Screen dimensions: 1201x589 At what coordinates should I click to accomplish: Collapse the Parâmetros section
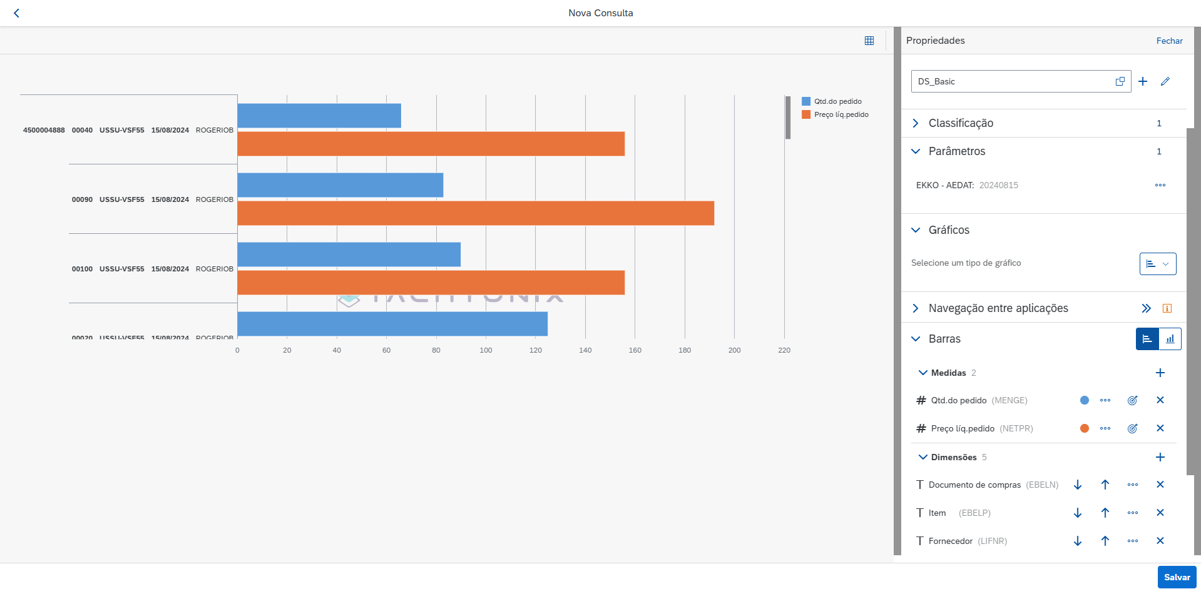pyautogui.click(x=916, y=151)
